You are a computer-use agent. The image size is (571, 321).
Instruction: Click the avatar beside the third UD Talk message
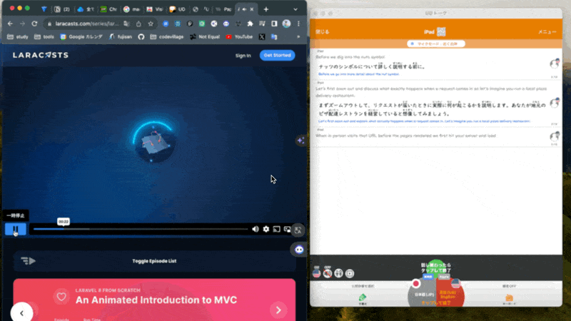coord(555,136)
